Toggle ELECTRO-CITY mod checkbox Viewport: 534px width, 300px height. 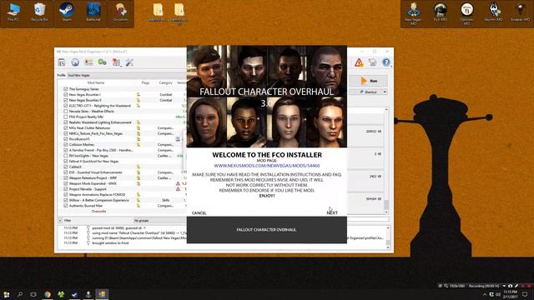(65, 106)
